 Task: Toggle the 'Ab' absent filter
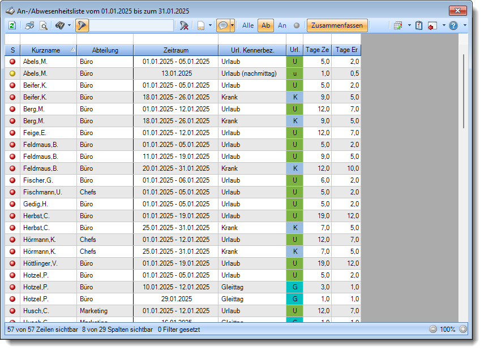point(265,25)
